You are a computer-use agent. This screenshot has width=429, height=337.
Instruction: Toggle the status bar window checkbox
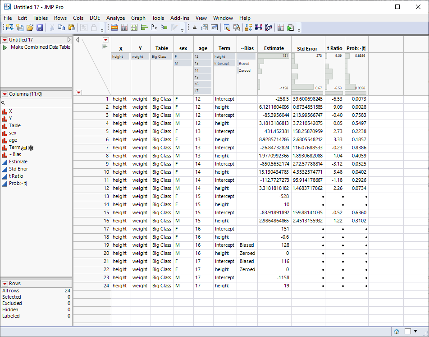click(x=408, y=331)
